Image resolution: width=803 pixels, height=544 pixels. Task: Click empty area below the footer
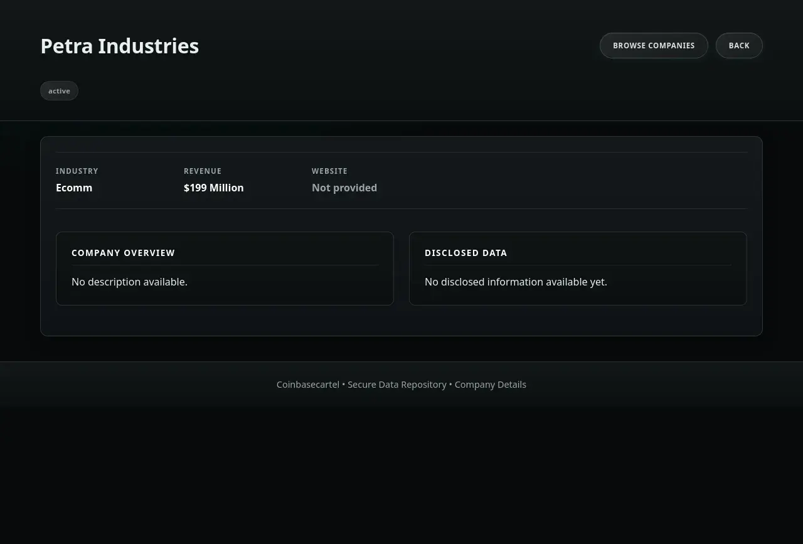[x=401, y=477]
